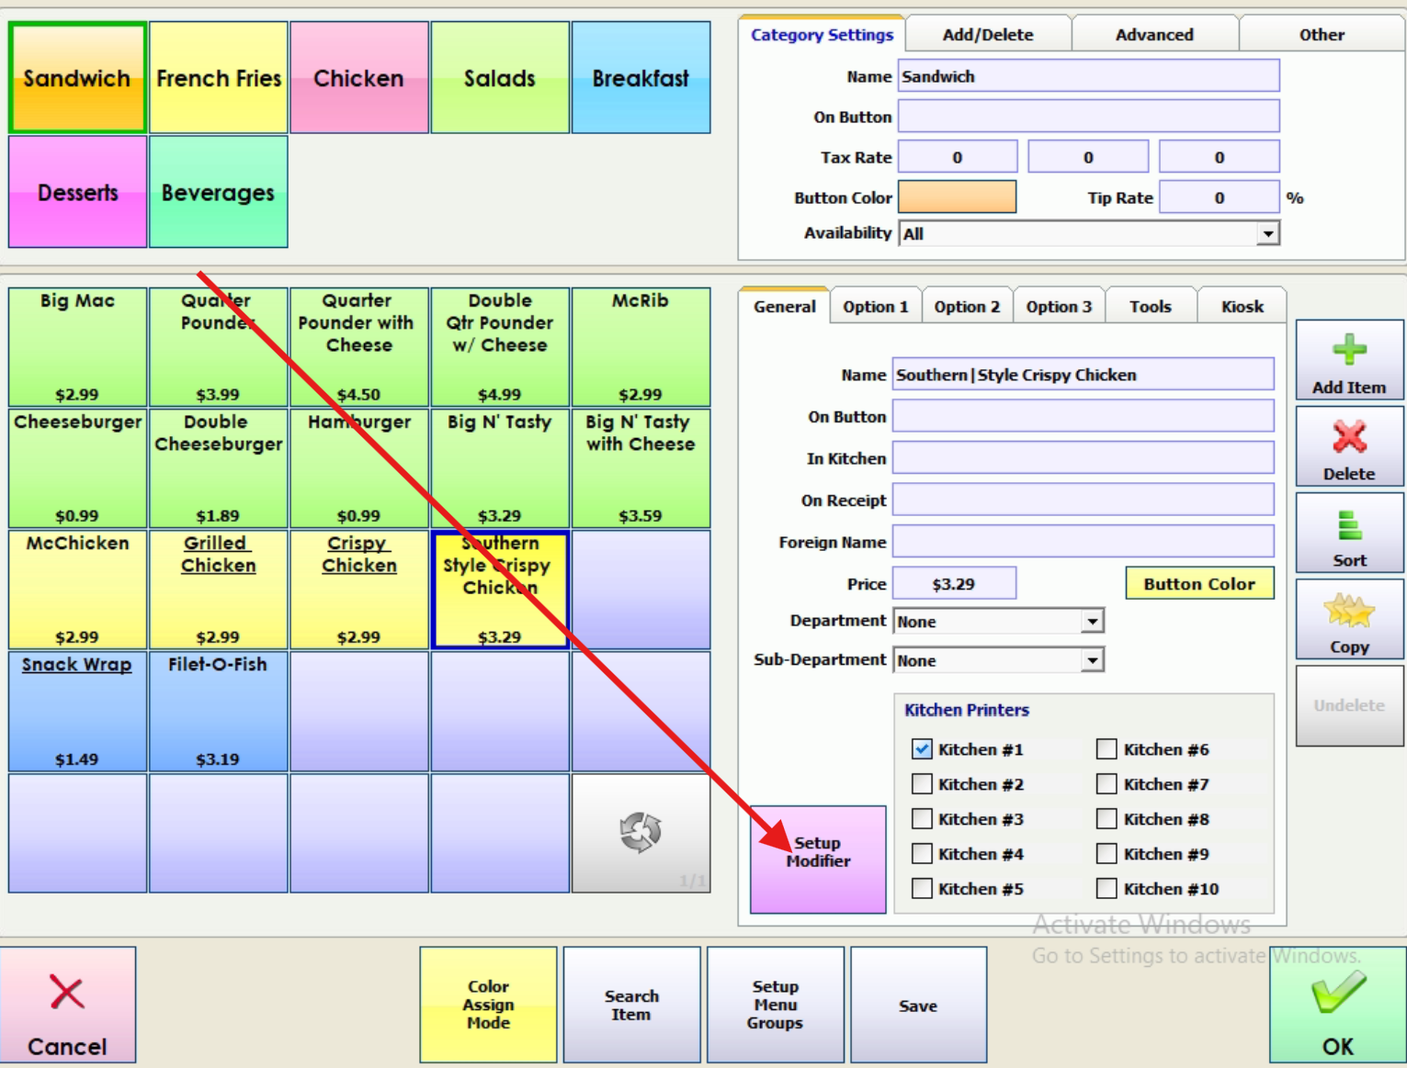Select Double Qtr Pounder w/ Cheese
The image size is (1407, 1068).
500,347
